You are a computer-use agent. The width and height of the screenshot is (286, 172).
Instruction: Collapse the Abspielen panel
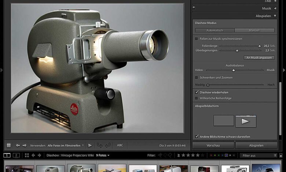275,16
